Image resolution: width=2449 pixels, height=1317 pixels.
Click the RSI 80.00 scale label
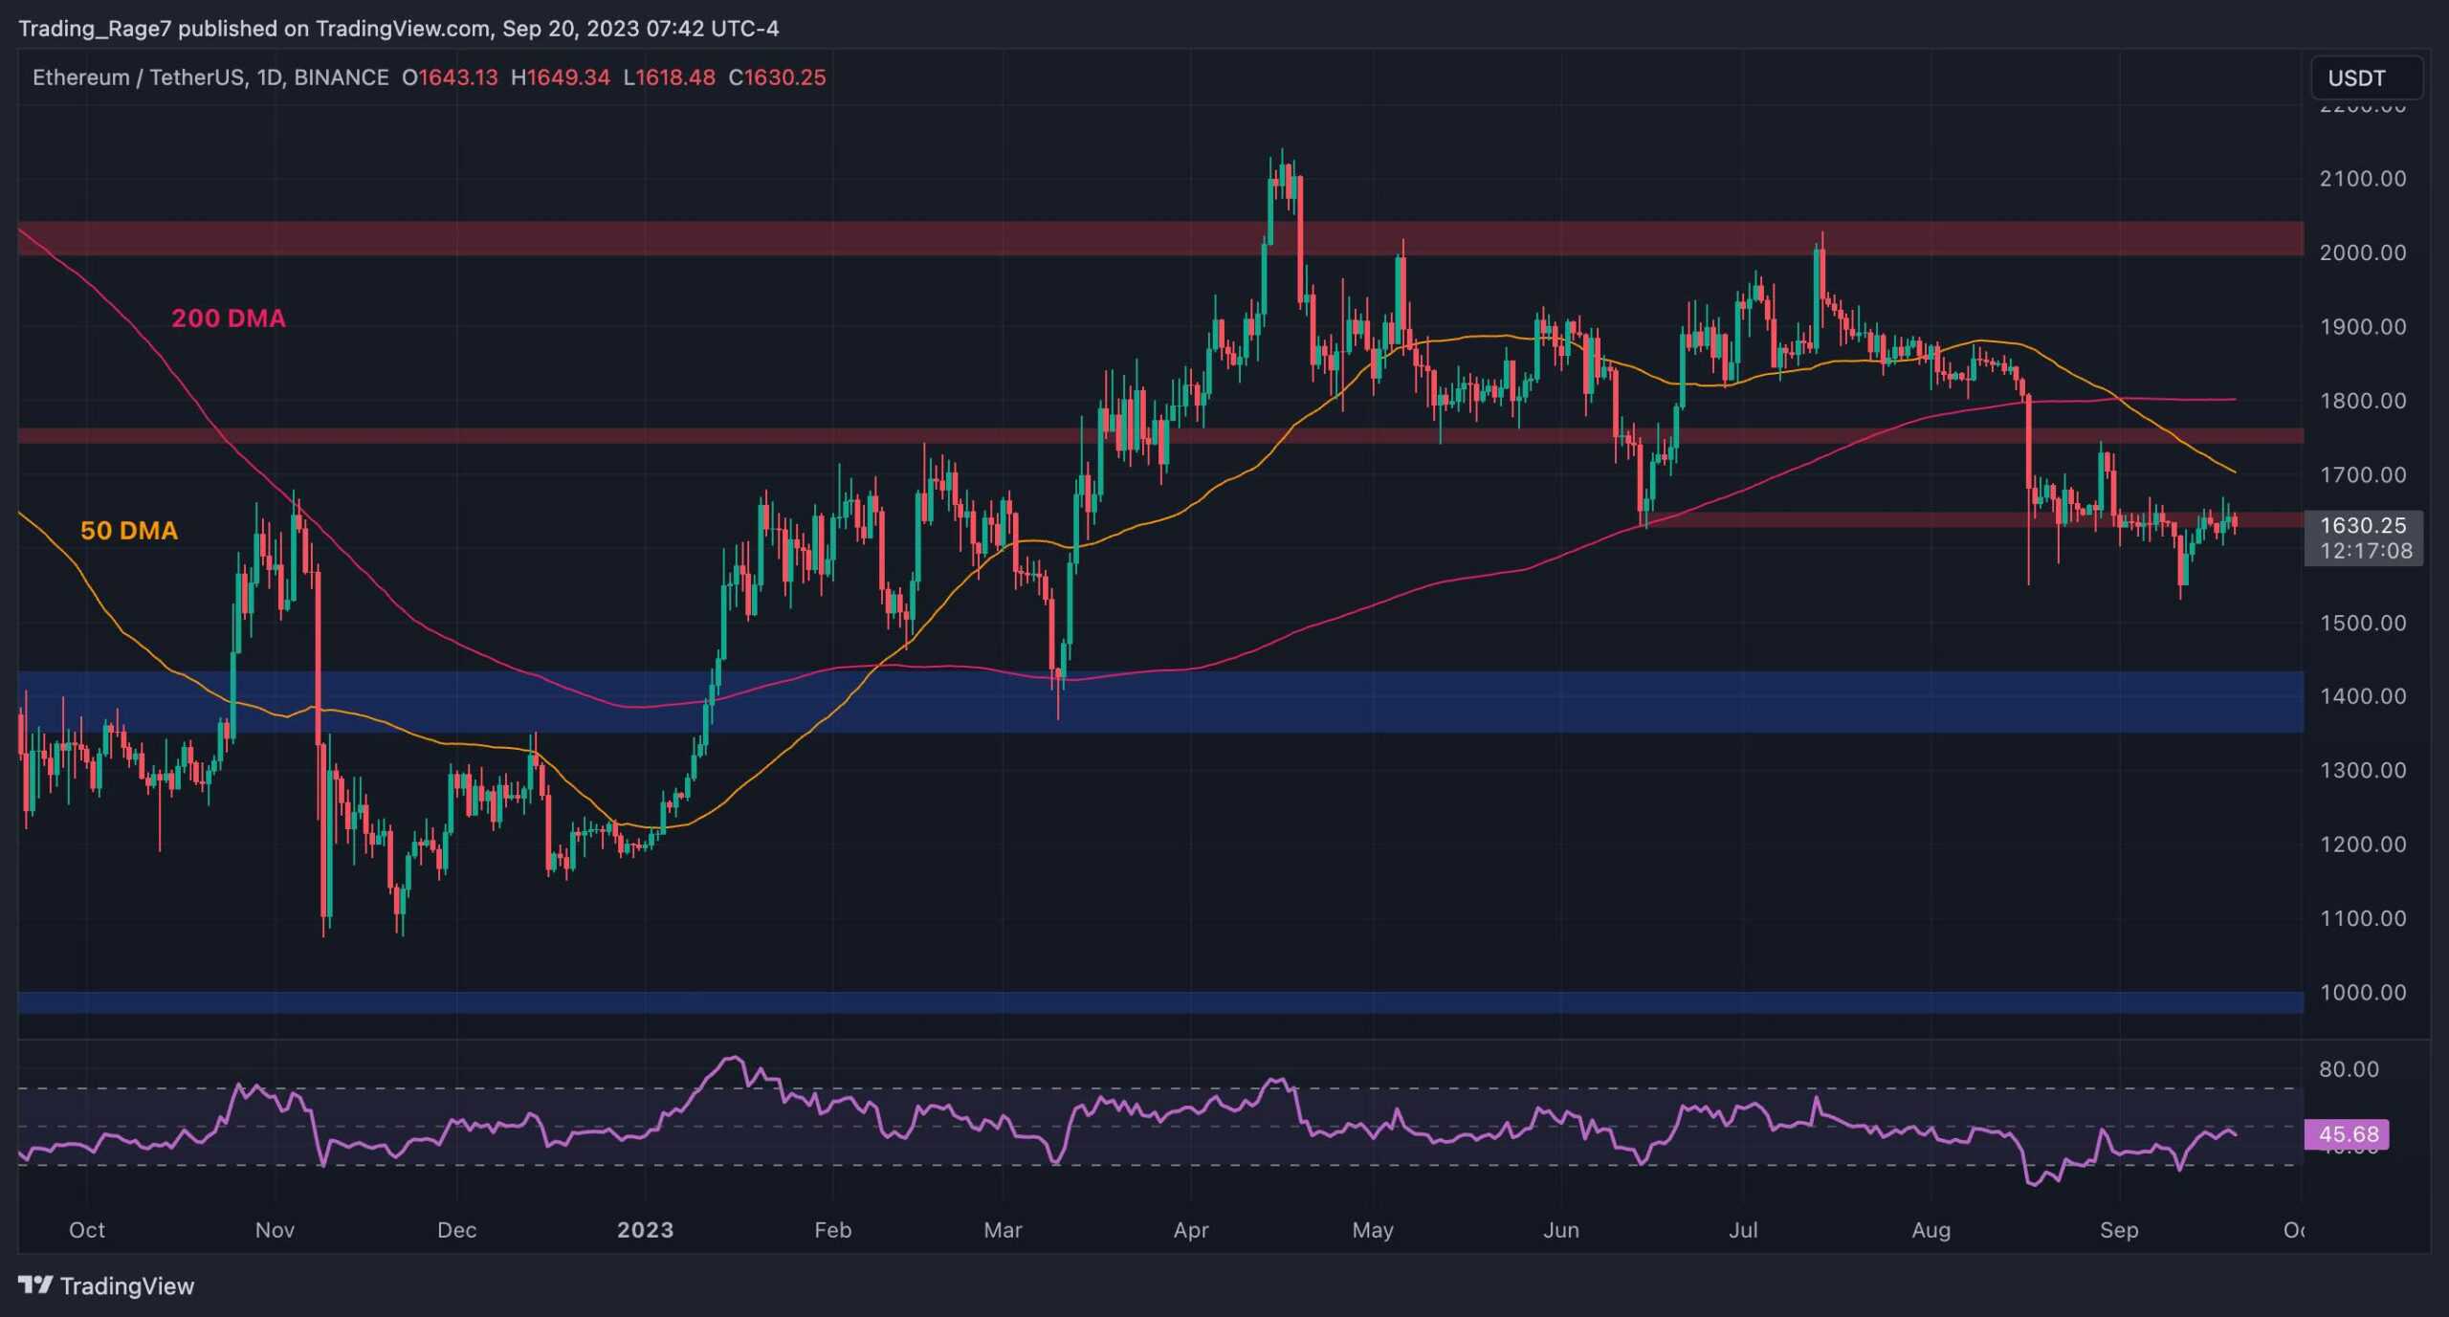pyautogui.click(x=2349, y=1069)
